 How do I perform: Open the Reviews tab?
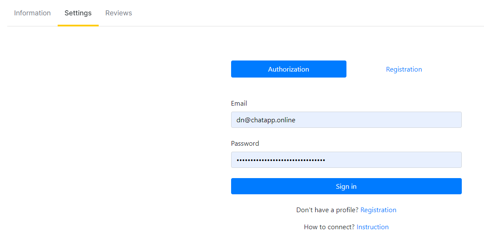(118, 13)
